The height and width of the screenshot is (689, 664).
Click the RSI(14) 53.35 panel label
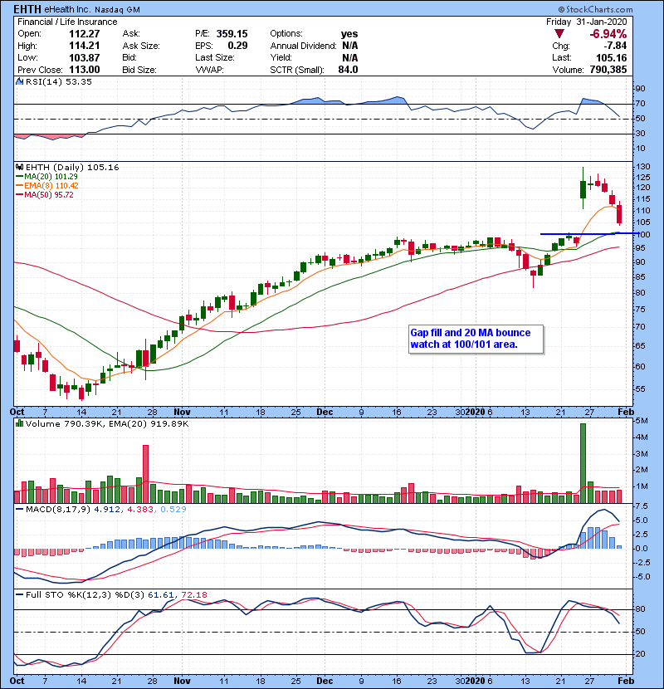59,81
